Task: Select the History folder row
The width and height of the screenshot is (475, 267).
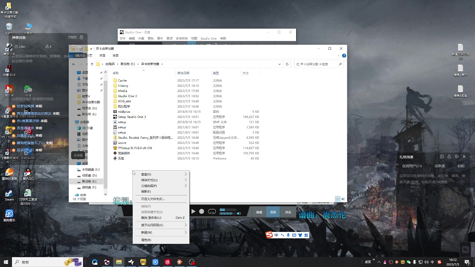Action: click(x=186, y=86)
